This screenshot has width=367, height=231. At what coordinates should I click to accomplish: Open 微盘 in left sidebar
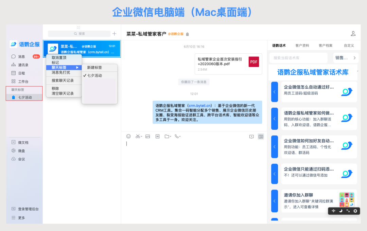pyautogui.click(x=21, y=151)
